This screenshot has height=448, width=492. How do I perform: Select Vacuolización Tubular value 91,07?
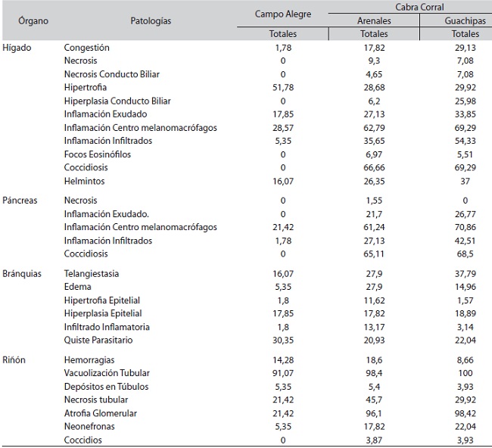pyautogui.click(x=283, y=372)
